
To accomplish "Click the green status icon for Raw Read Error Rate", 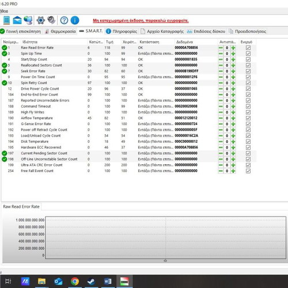I will coord(5,48).
